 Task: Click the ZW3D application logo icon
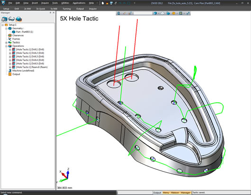click(x=3, y=3)
